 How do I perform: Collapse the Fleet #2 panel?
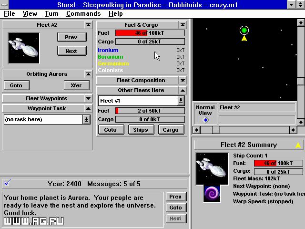point(88,25)
